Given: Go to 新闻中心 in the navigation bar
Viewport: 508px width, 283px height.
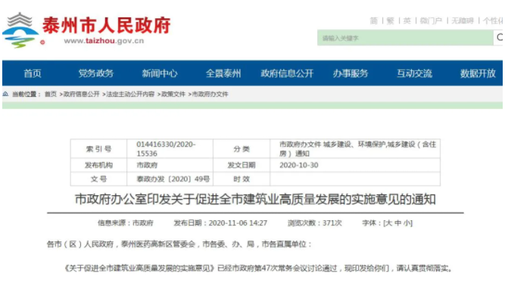Looking at the screenshot, I should coord(160,73).
